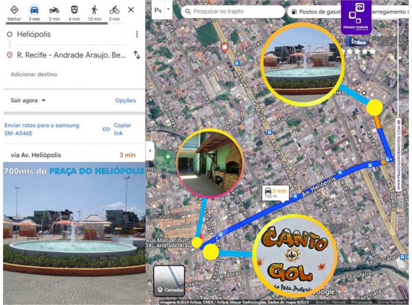The height and width of the screenshot is (305, 412).
Task: Select the Melhor best-route travel mode
Action: pos(14,13)
